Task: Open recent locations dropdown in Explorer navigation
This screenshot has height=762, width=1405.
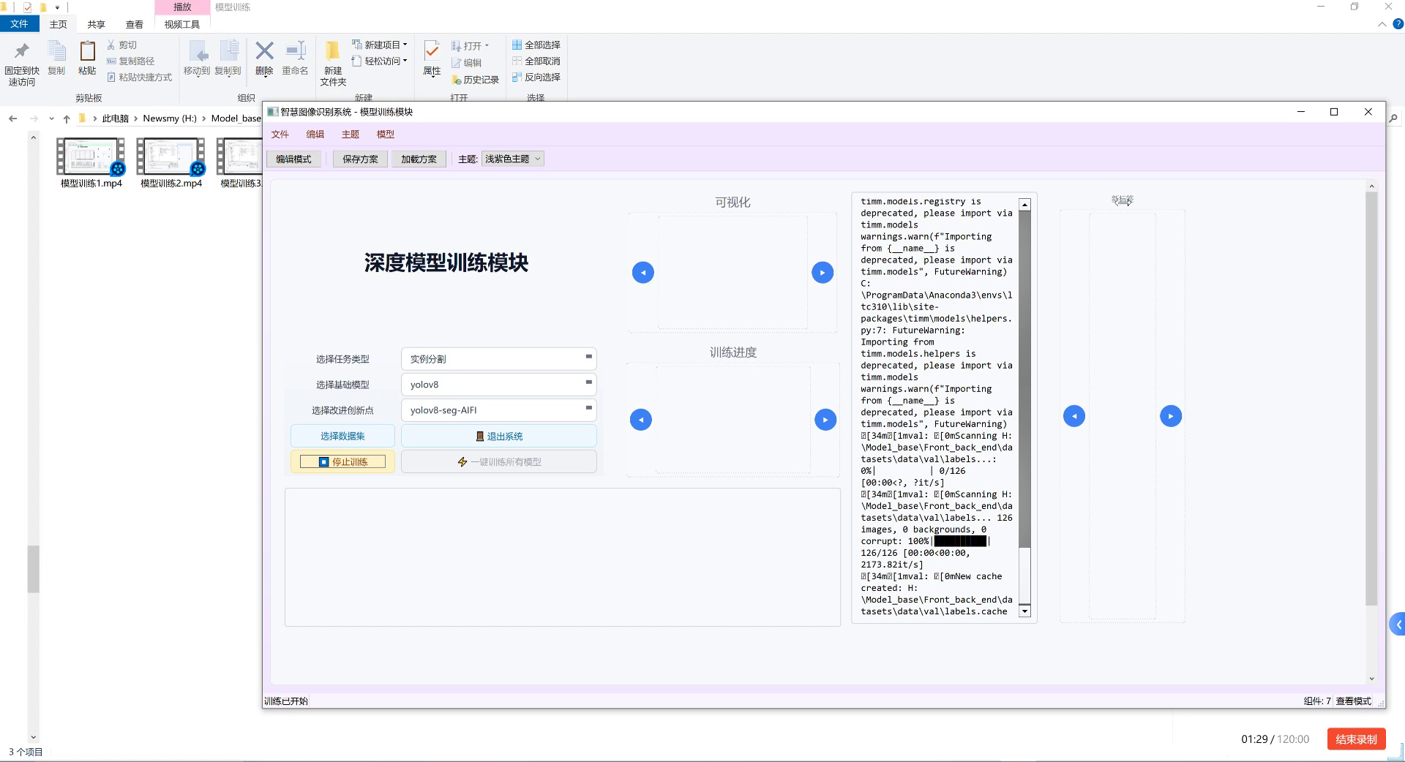Action: pyautogui.click(x=51, y=118)
